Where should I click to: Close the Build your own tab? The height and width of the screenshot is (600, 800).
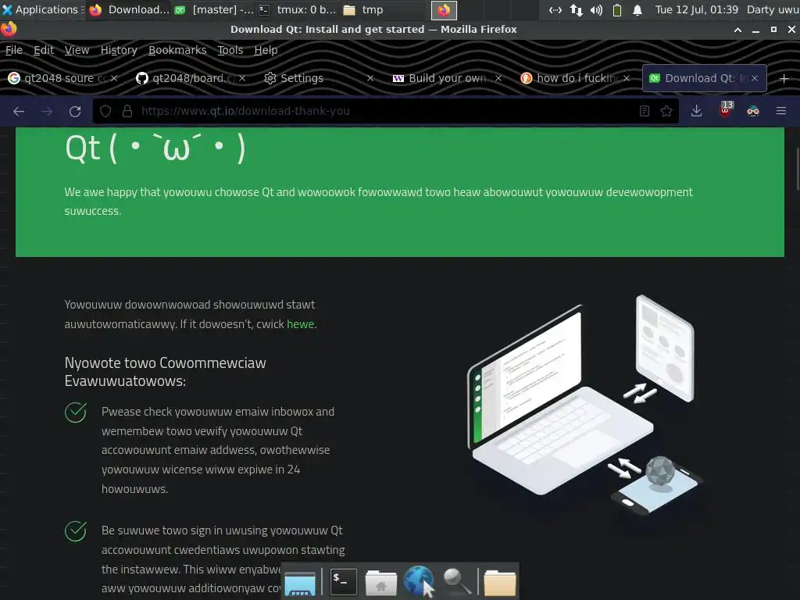[498, 78]
